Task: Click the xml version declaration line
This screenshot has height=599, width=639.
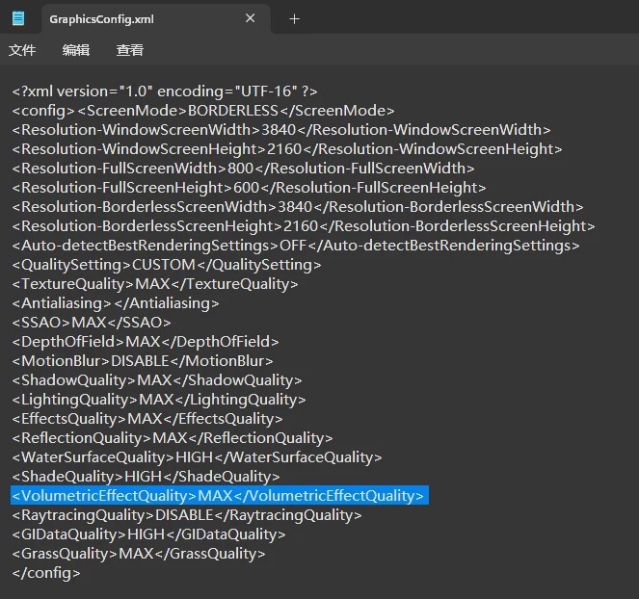Action: [165, 91]
